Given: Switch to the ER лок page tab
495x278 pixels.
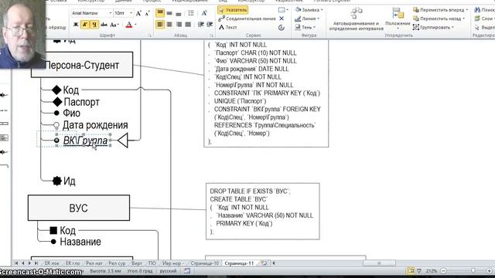Looking at the screenshot, I should pos(52,263).
